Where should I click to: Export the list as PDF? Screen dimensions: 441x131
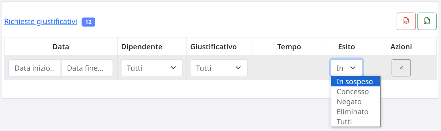click(406, 21)
